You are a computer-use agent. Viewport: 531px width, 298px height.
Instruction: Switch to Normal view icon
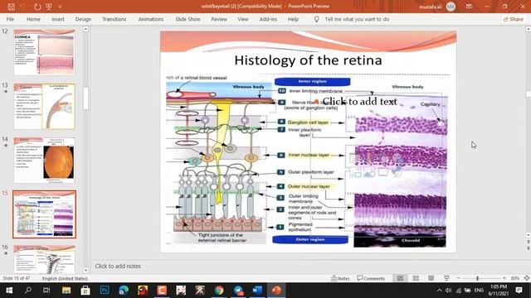tap(400, 278)
